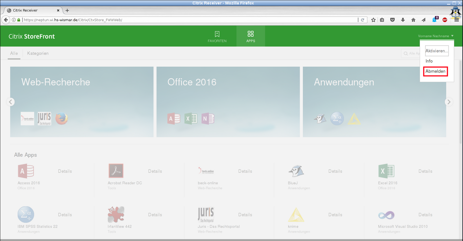463x241 pixels.
Task: Launch Microsoft Visual Studio 2010 via its icon
Action: (x=386, y=215)
